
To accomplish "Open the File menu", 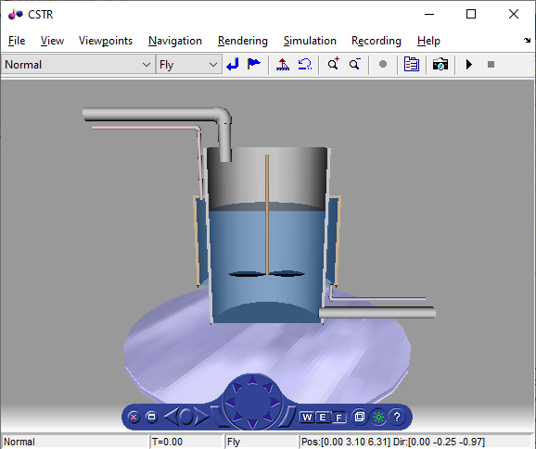I will coord(17,41).
